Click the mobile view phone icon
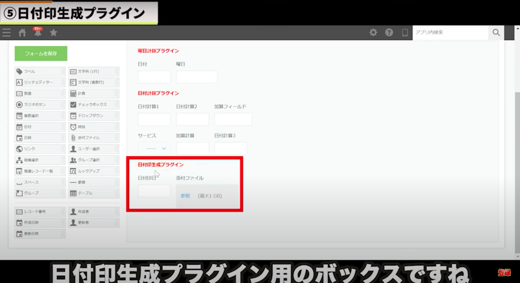The width and height of the screenshot is (520, 283). [x=405, y=32]
